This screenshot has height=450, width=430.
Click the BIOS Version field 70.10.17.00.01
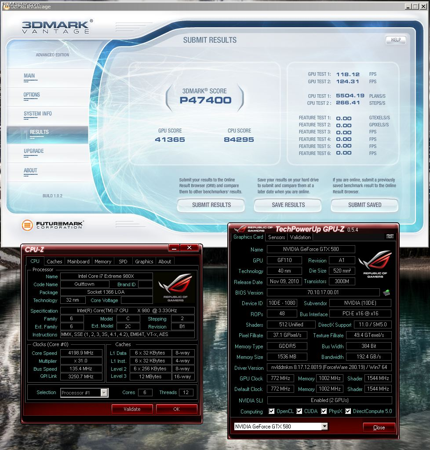pyautogui.click(x=323, y=292)
